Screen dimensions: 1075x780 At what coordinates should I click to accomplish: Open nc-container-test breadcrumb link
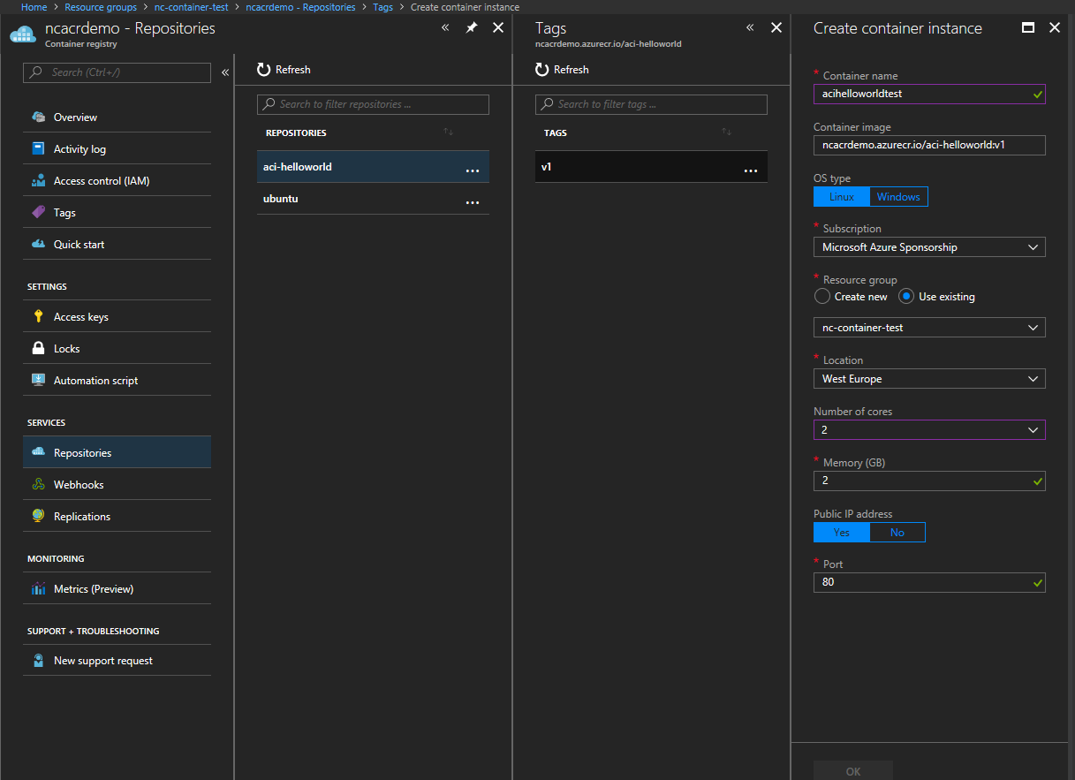192,7
